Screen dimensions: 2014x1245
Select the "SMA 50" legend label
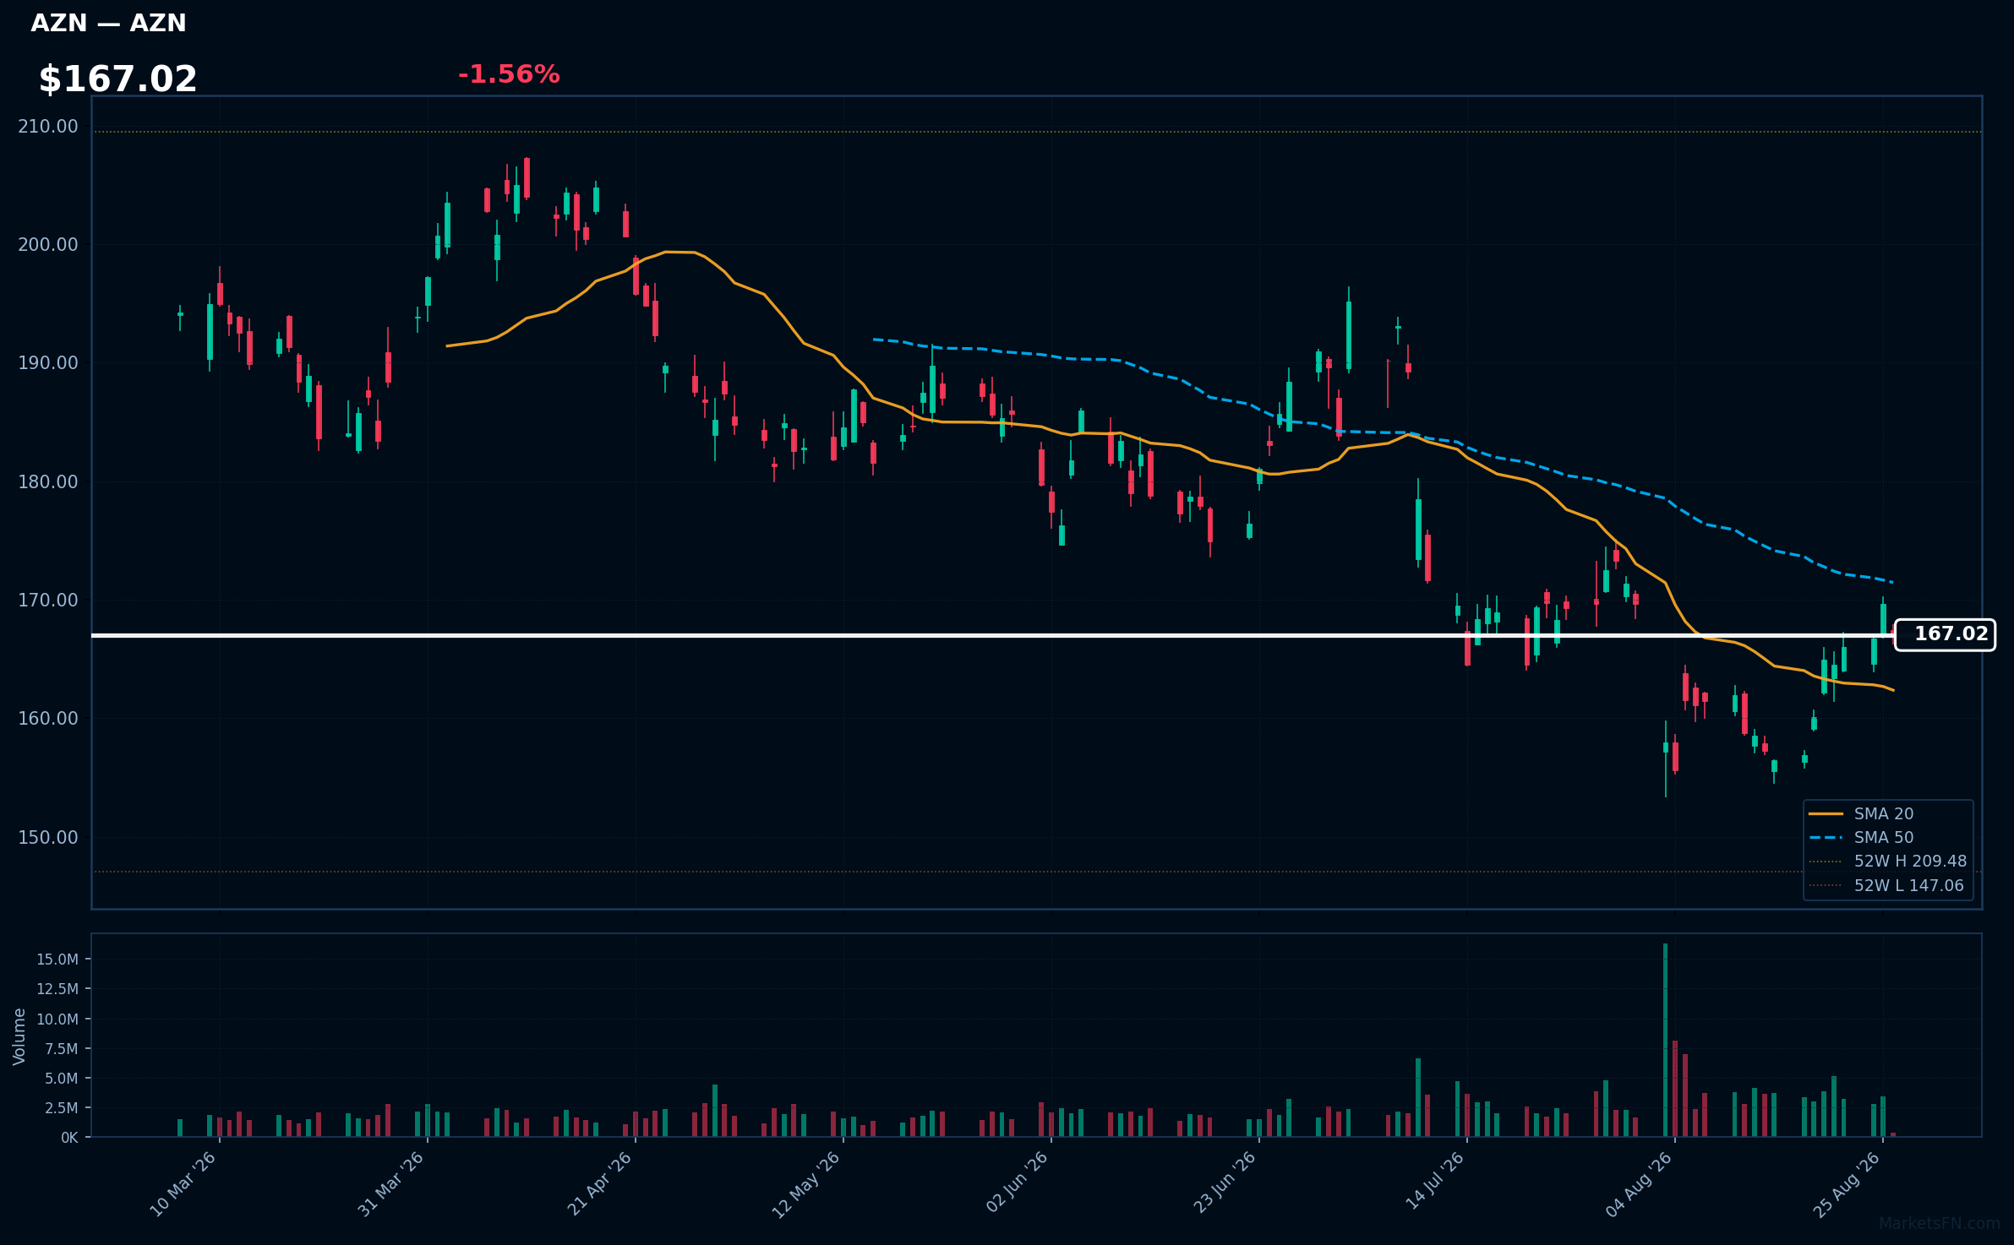point(1884,838)
